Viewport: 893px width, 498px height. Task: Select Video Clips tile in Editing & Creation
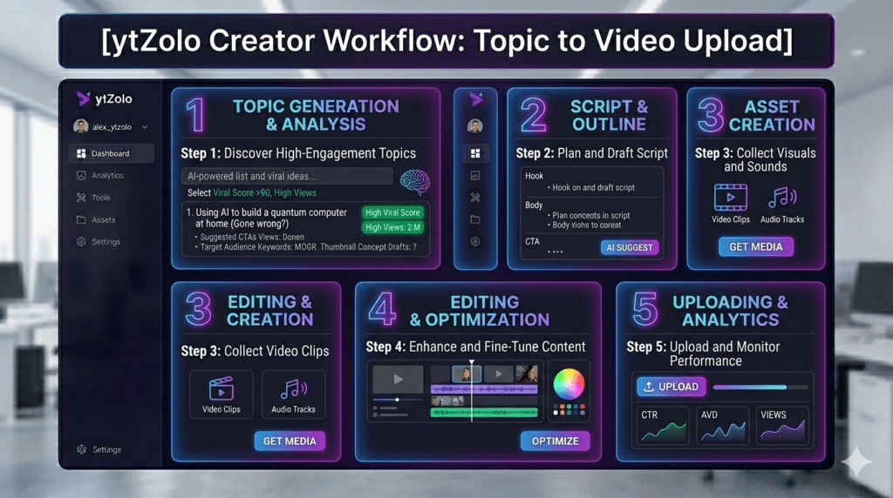pos(221,394)
